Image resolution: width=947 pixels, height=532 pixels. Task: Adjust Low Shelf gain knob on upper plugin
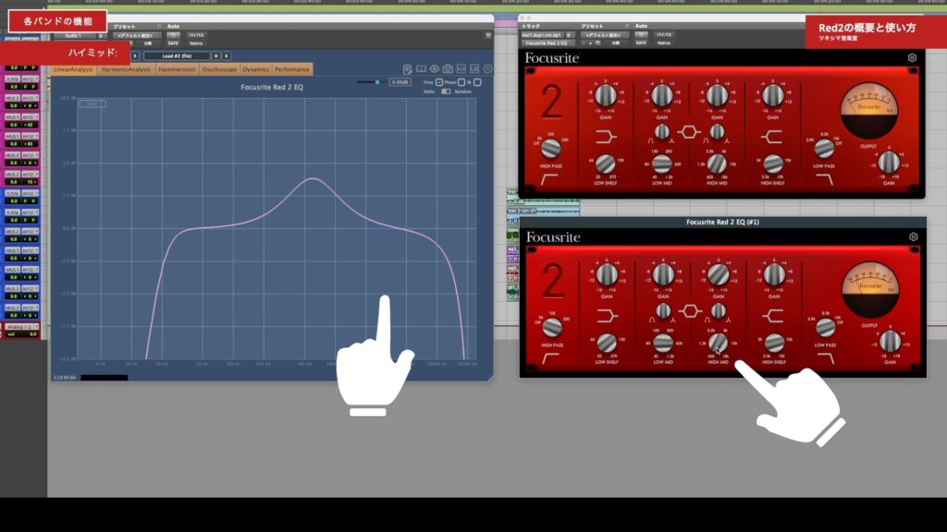pos(606,95)
